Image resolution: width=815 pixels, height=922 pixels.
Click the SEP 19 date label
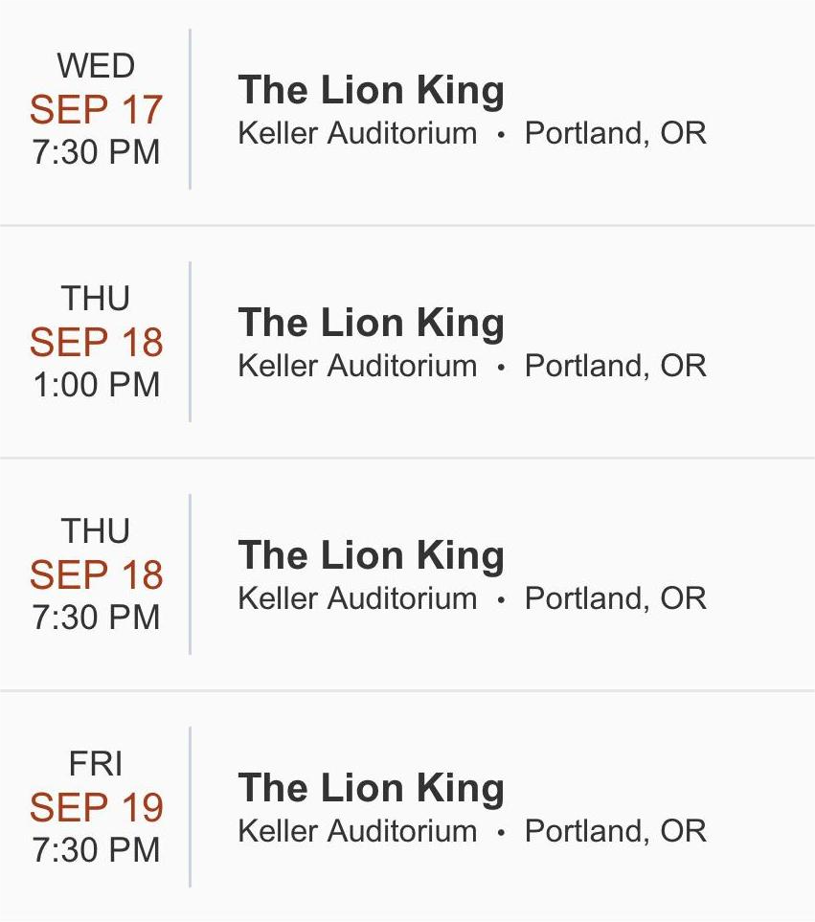click(96, 808)
